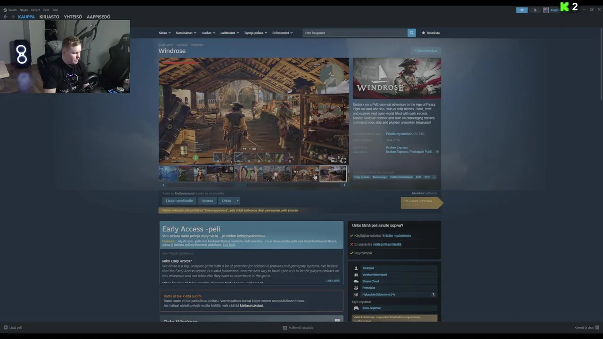Switch to the YHTEISÖ tab

73,17
